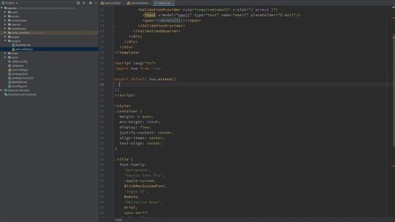Viewport: 395px width, 222px height.
Task: Click the 'input' tag with v-model email
Action: click(x=150, y=15)
